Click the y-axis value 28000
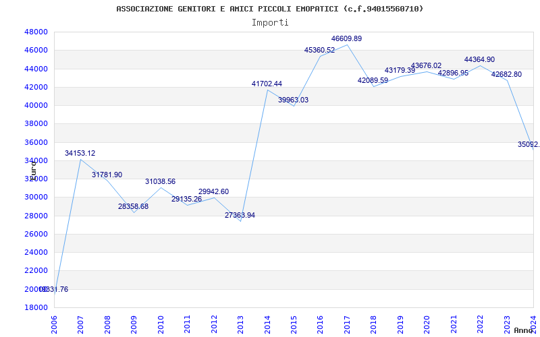The image size is (540, 337). [36, 216]
